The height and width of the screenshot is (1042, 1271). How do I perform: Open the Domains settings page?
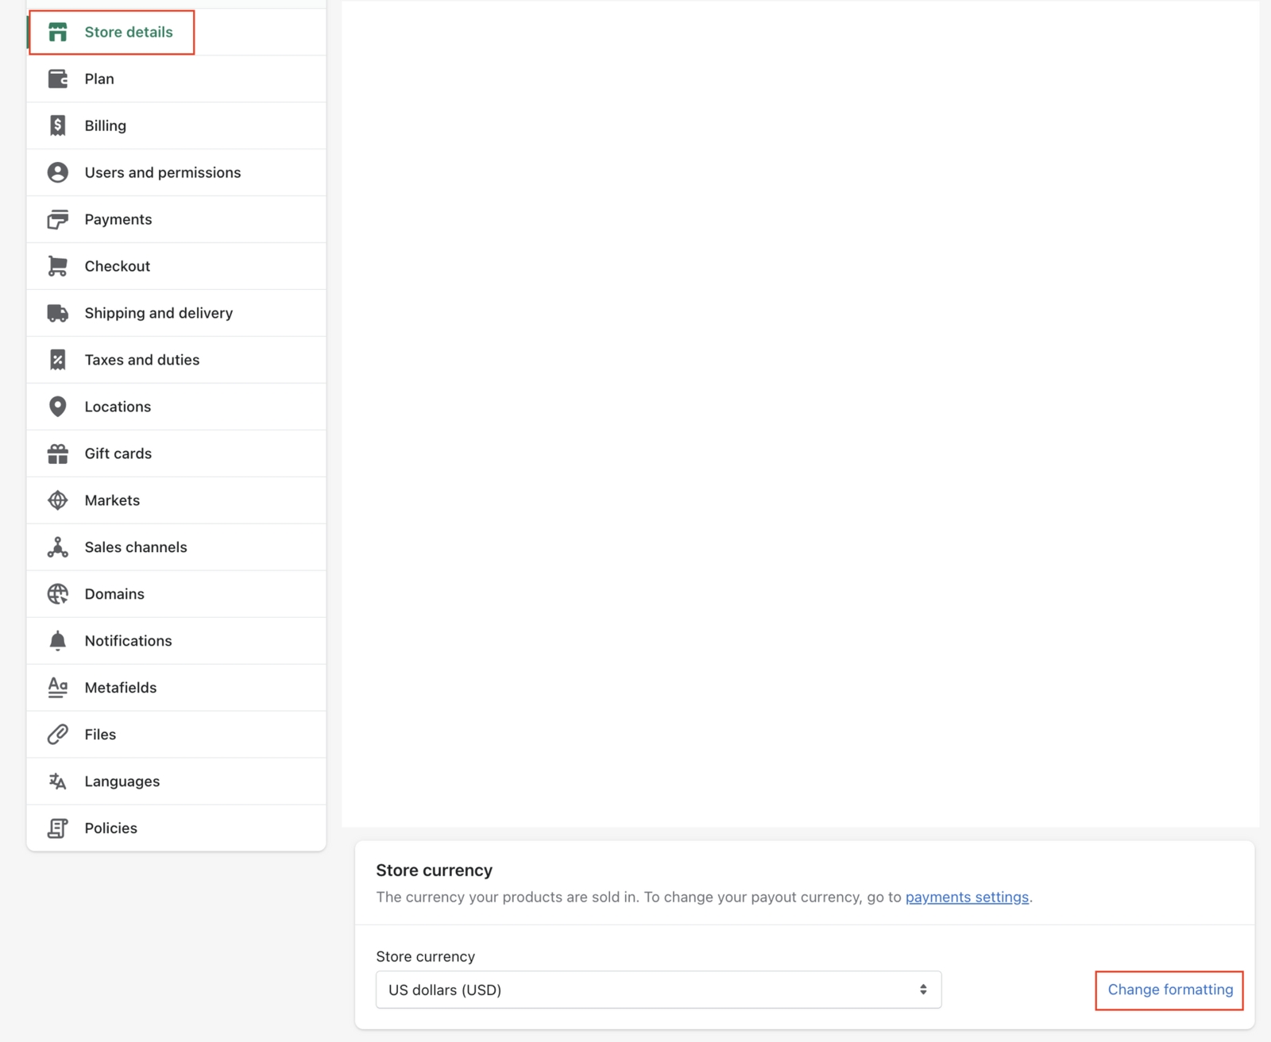click(x=114, y=594)
